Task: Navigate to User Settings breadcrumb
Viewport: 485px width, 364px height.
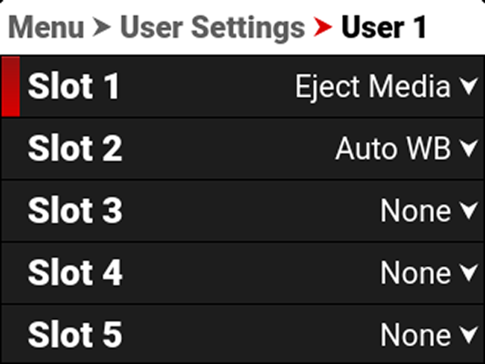Action: [213, 28]
